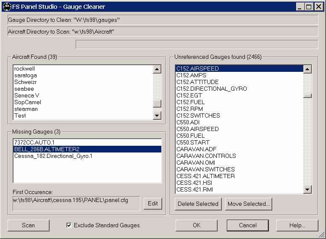
Task: Select C152.RPM gauge
Action: click(x=239, y=109)
